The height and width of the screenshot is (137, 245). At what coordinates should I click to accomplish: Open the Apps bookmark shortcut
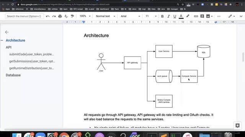click(6, 9)
